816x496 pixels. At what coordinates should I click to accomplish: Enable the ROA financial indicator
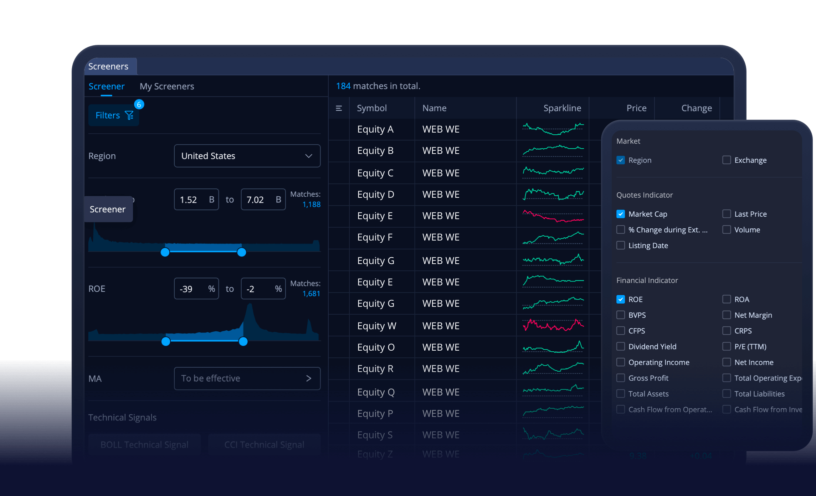click(x=727, y=299)
